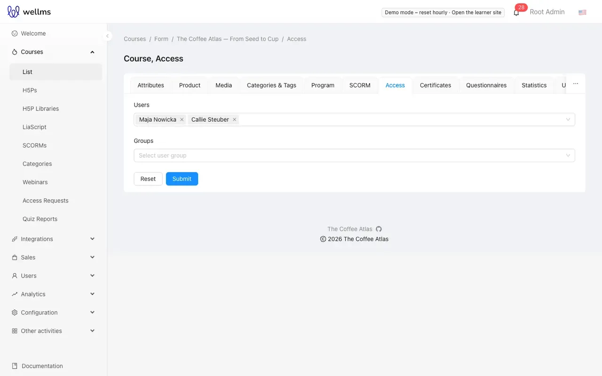The image size is (602, 376).
Task: Remove the Maja Nowicka user tag
Action: tap(182, 119)
